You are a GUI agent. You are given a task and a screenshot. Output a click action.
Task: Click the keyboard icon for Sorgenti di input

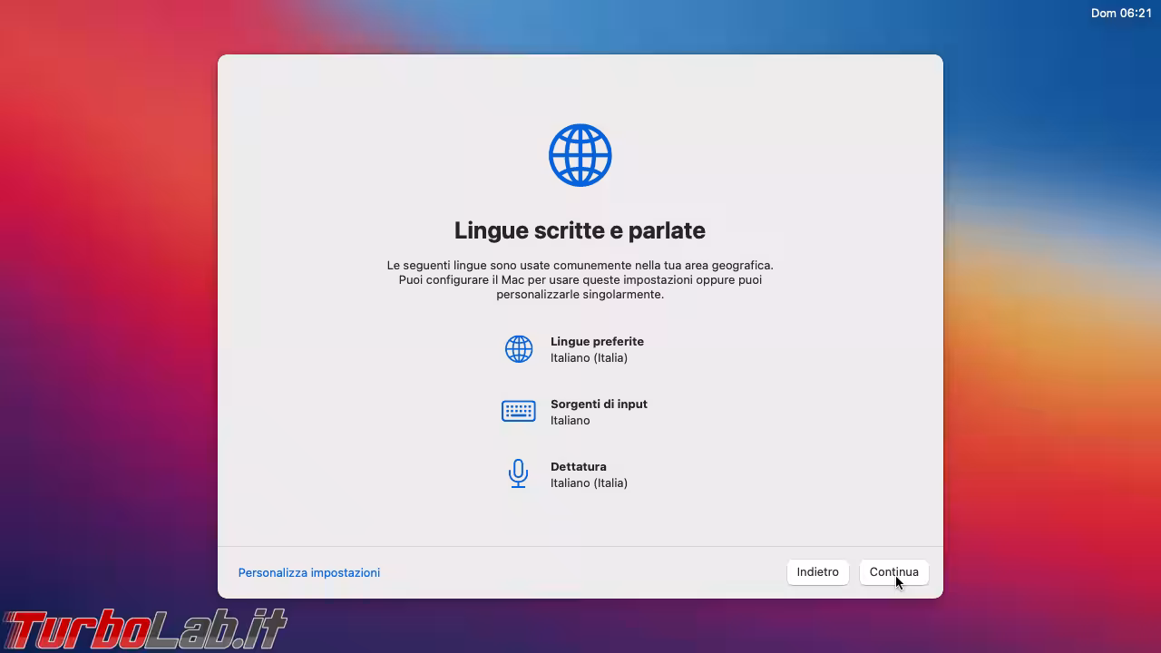[x=519, y=411]
